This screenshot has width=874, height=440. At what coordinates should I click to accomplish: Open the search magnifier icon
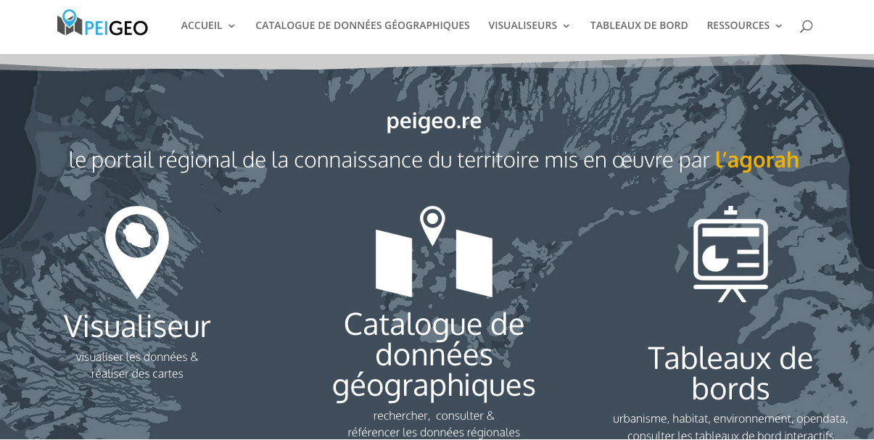coord(806,26)
